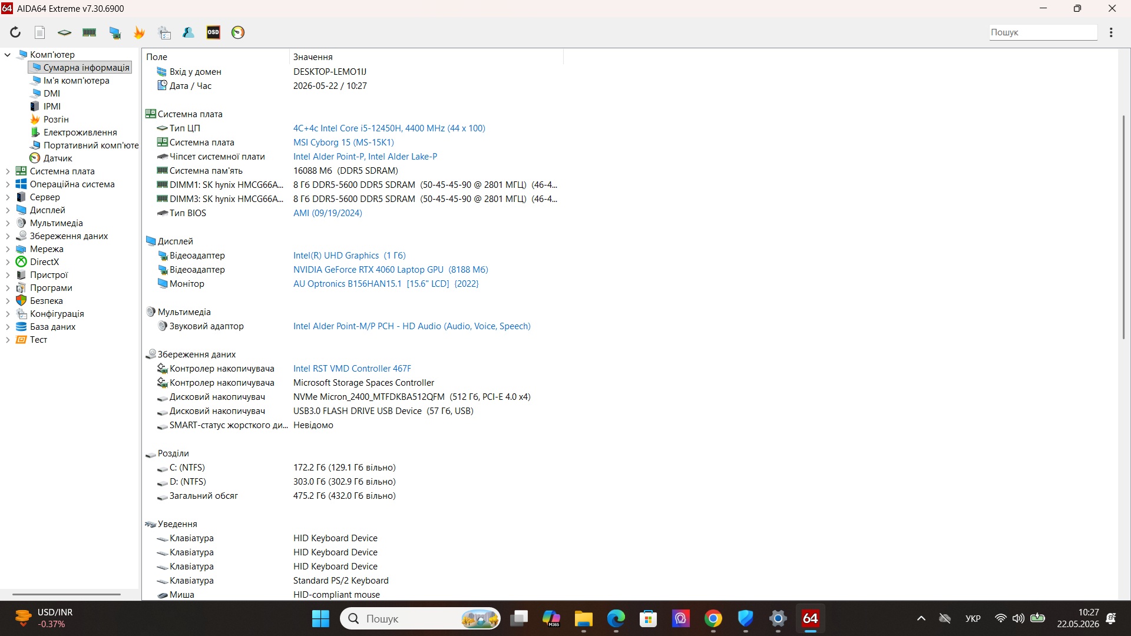Select База даних in the tree

click(52, 327)
